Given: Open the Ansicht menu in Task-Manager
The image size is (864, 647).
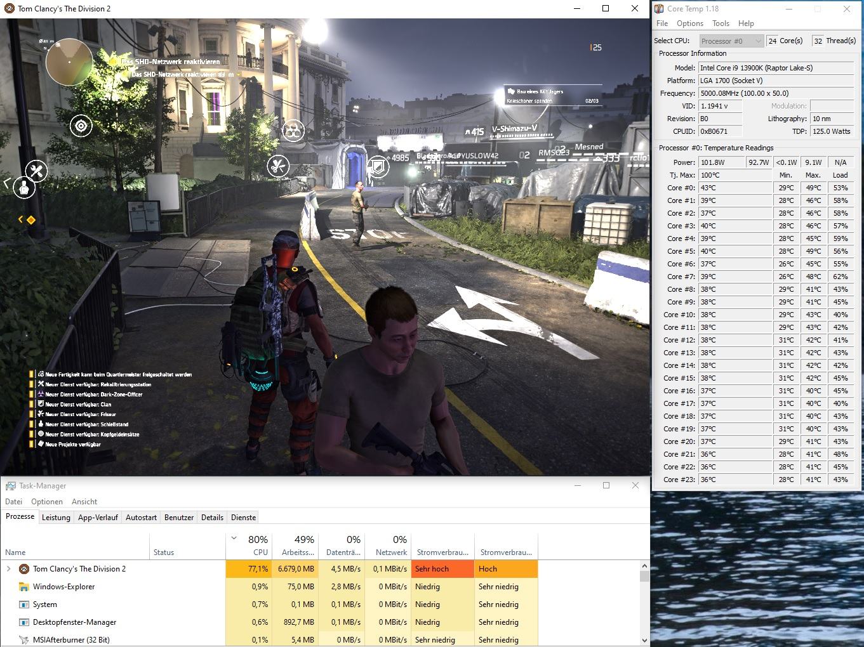Looking at the screenshot, I should 84,501.
